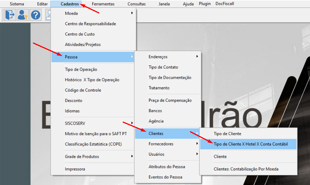The height and width of the screenshot is (185, 310).
Task: Select Centro de Custo
Action: [93, 34]
